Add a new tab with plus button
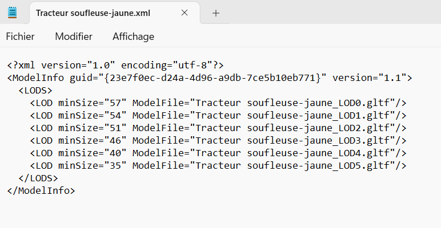 (x=215, y=13)
